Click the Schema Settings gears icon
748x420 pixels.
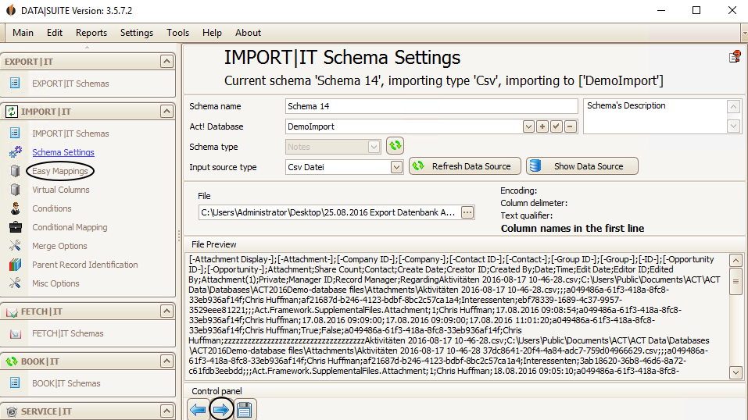pos(16,152)
